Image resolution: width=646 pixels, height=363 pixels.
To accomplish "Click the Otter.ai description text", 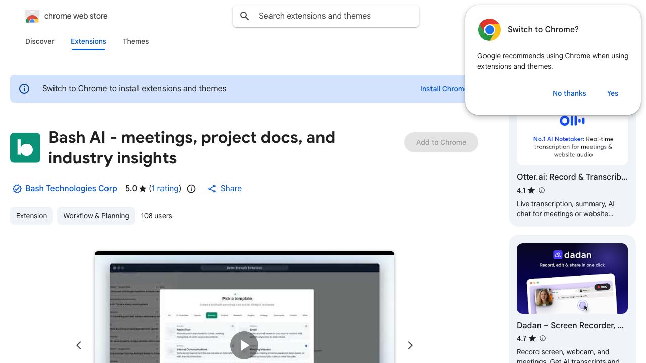I will (x=566, y=209).
